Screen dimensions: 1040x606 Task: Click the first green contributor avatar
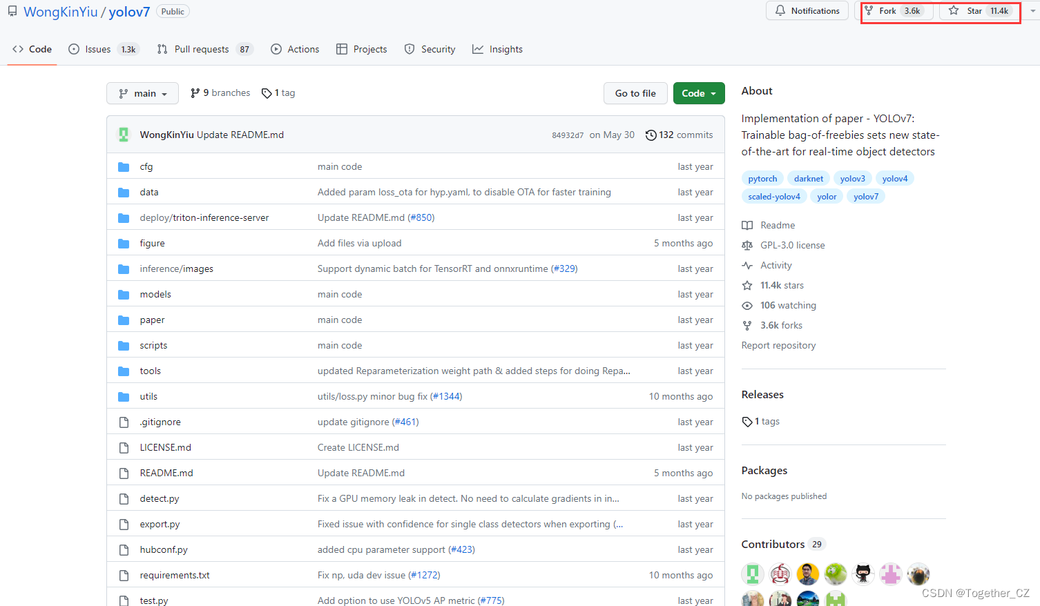pos(753,574)
